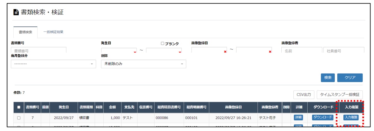This screenshot has width=374, height=131.
Task: Click the 発生日 column header
Action: click(x=64, y=107)
